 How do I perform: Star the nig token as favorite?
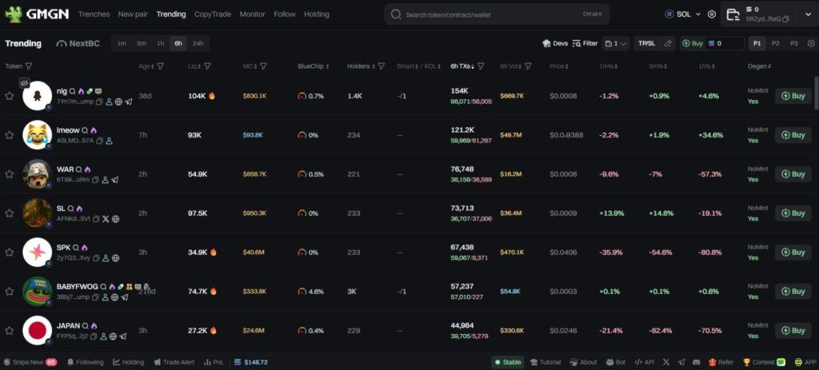click(x=10, y=96)
